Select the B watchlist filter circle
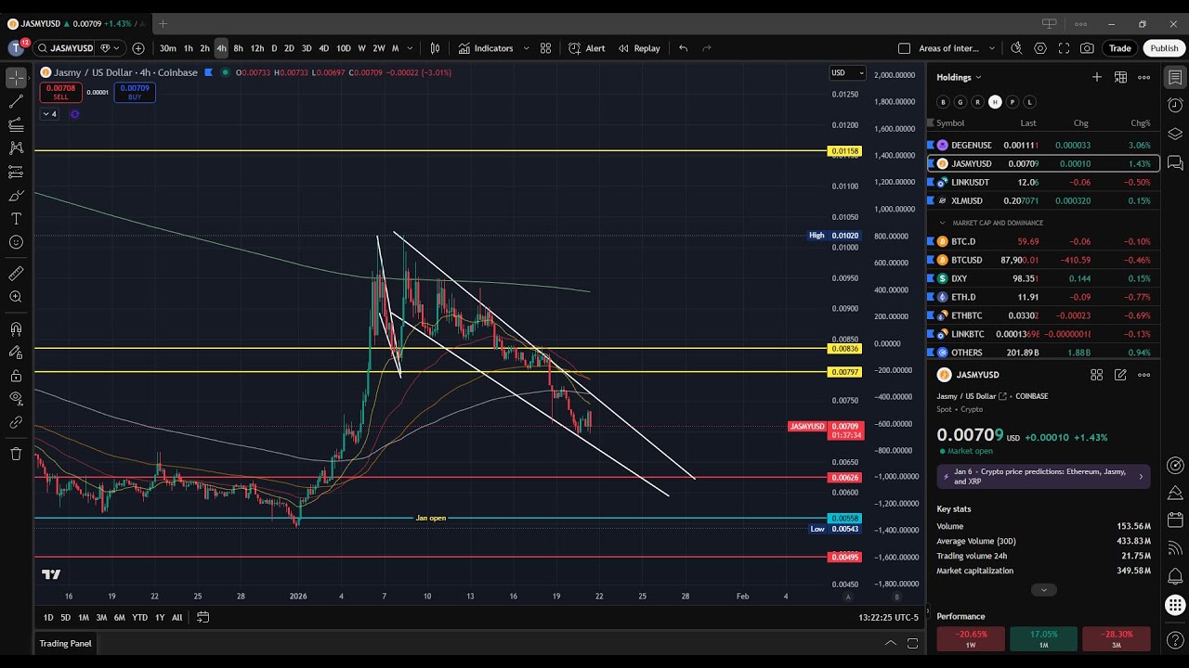Screen dimensions: 1189x668 [x=943, y=102]
